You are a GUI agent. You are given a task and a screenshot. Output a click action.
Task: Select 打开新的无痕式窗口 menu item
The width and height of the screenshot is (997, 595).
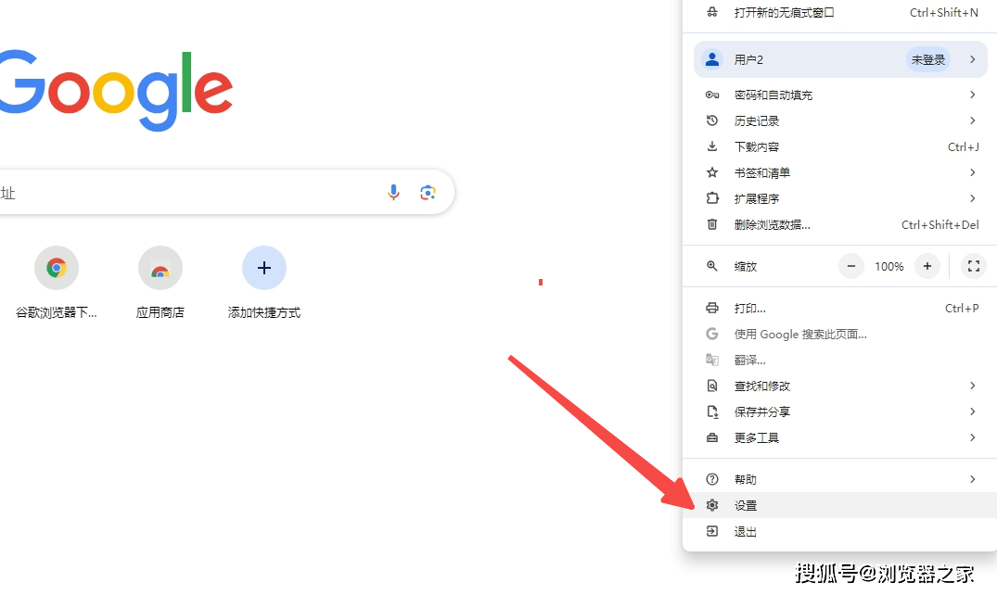(x=839, y=12)
